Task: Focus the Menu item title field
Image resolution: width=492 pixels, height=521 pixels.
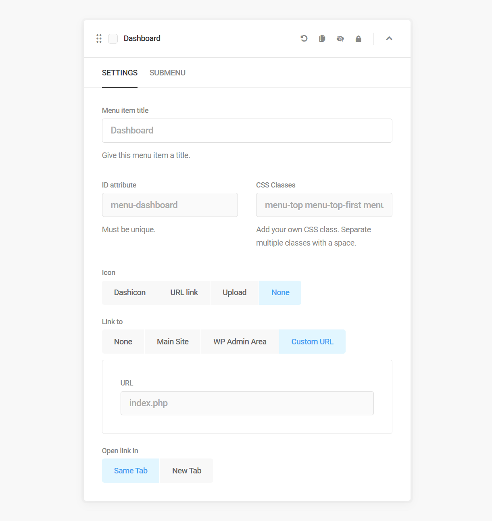Action: pyautogui.click(x=247, y=131)
